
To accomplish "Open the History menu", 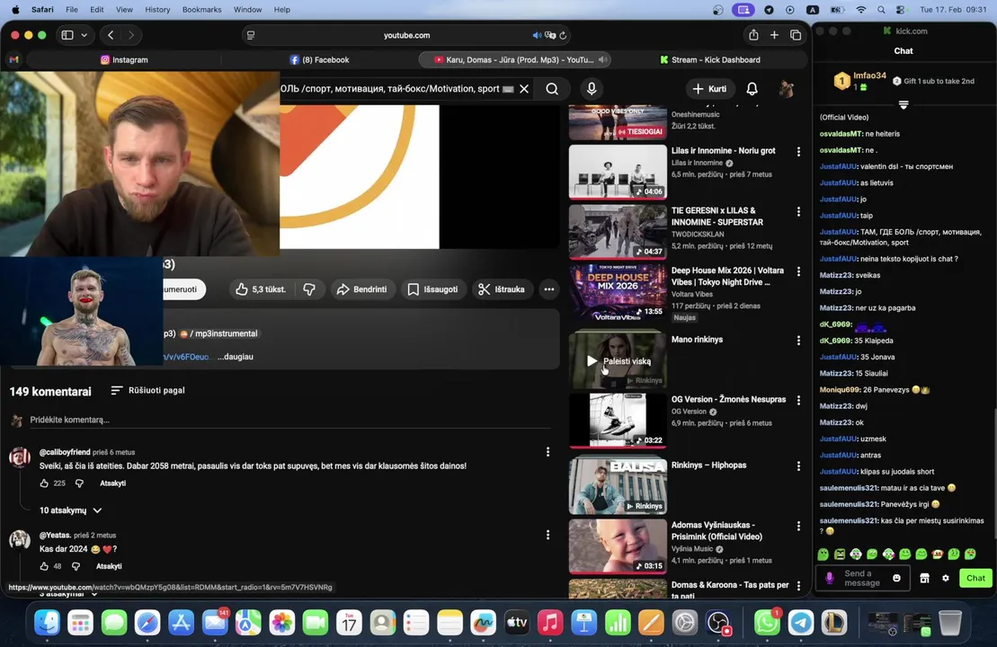I will (157, 10).
